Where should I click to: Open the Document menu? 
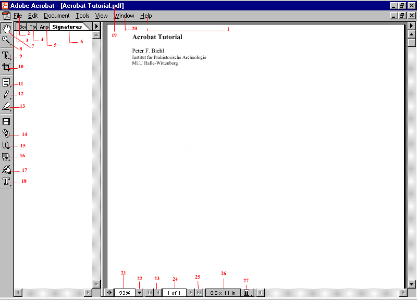[57, 16]
